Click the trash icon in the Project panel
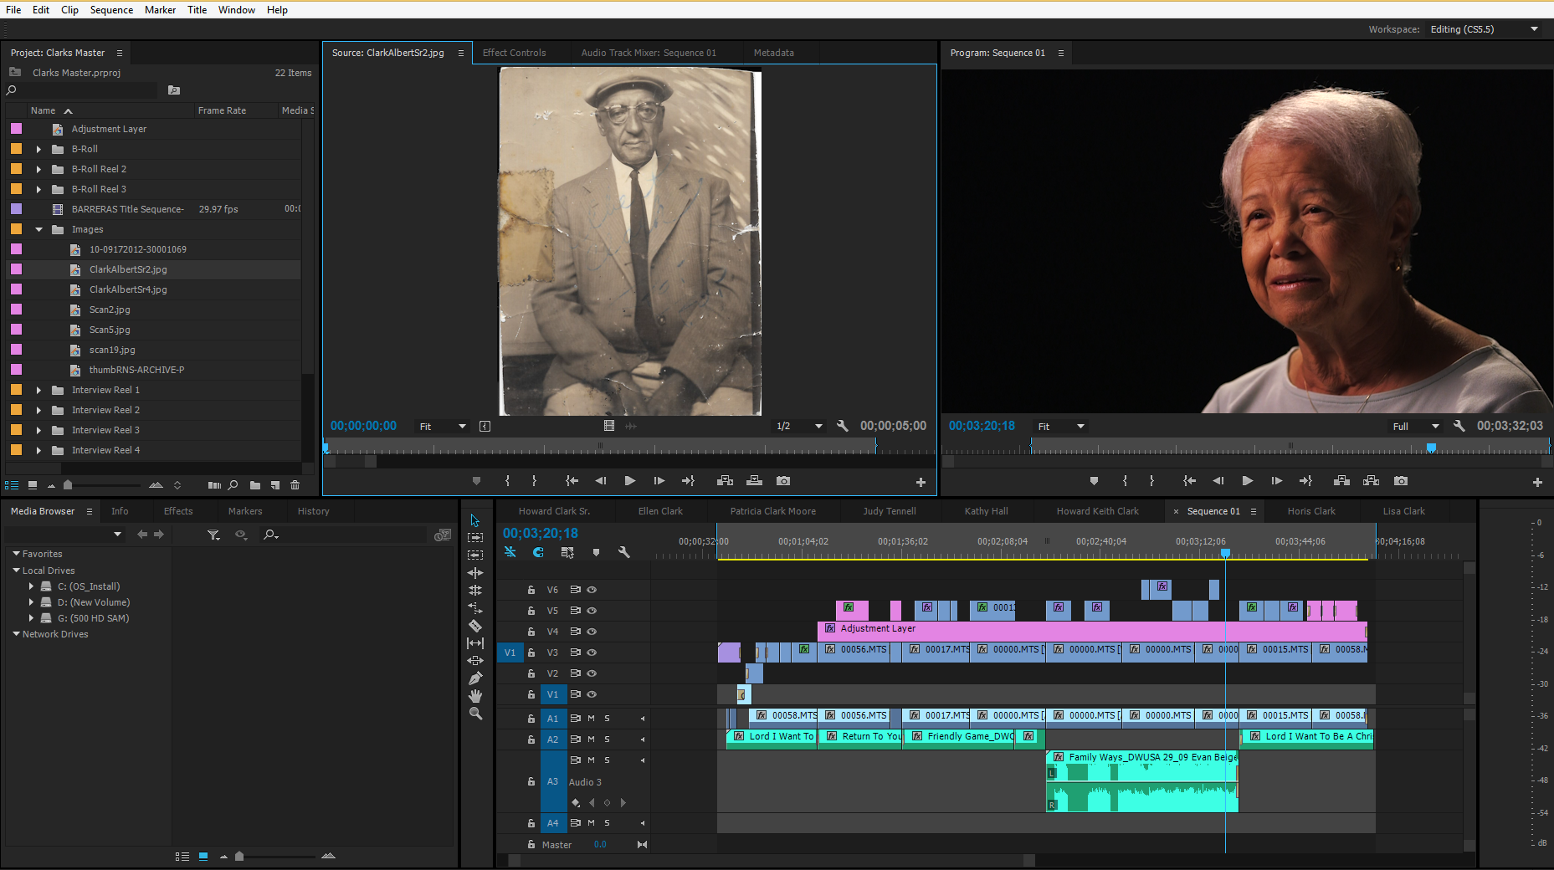The height and width of the screenshot is (870, 1554). coord(295,485)
